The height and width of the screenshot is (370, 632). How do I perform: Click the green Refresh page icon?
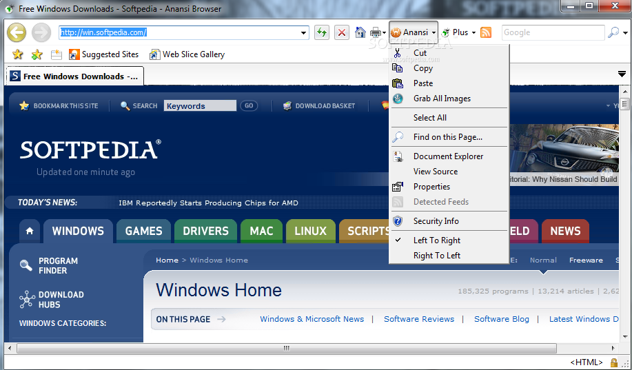click(x=322, y=32)
